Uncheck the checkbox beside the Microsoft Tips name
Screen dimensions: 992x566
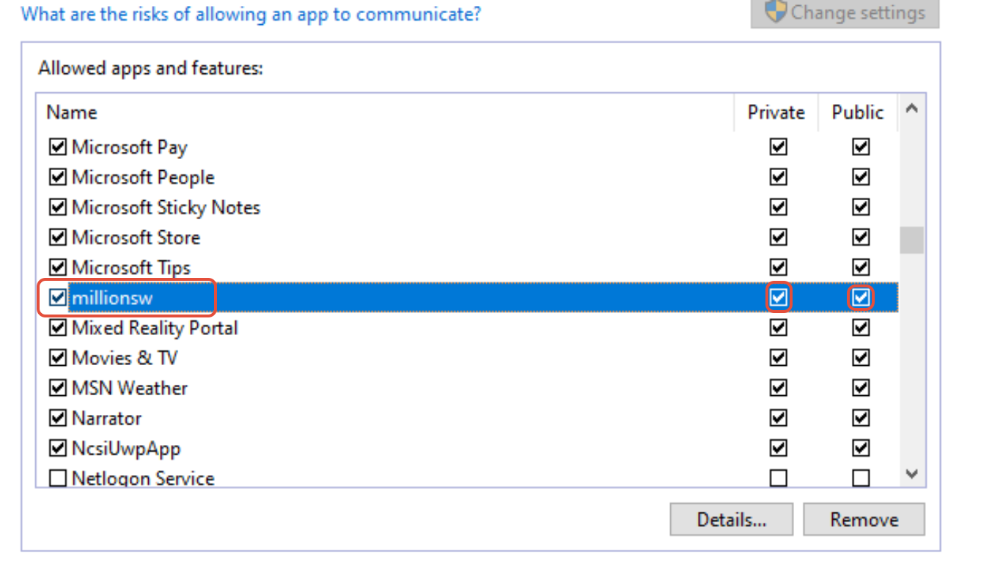(57, 268)
